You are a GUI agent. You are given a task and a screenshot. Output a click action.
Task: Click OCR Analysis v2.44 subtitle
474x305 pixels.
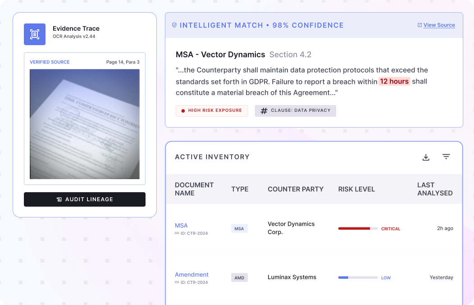tap(74, 36)
